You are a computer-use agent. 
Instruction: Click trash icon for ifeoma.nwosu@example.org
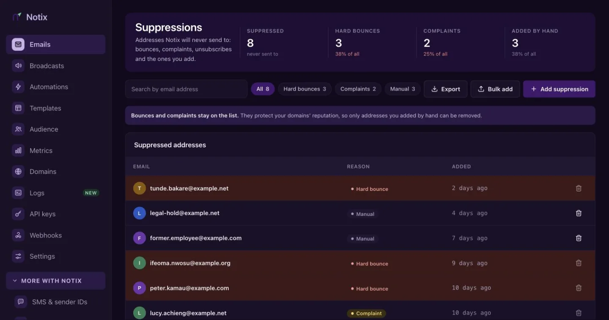click(x=579, y=263)
